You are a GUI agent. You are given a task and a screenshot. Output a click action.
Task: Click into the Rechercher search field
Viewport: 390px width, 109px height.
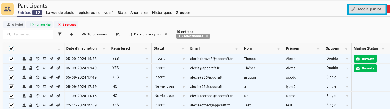pos(28,34)
